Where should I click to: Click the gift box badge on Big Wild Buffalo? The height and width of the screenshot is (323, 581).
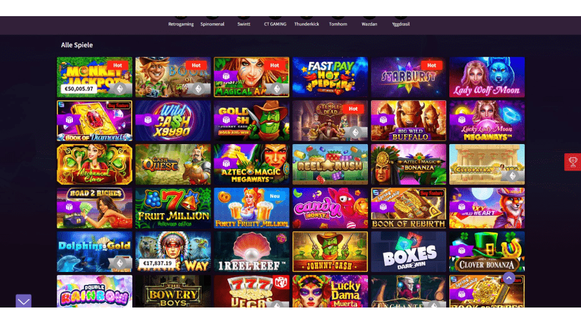pyautogui.click(x=383, y=120)
